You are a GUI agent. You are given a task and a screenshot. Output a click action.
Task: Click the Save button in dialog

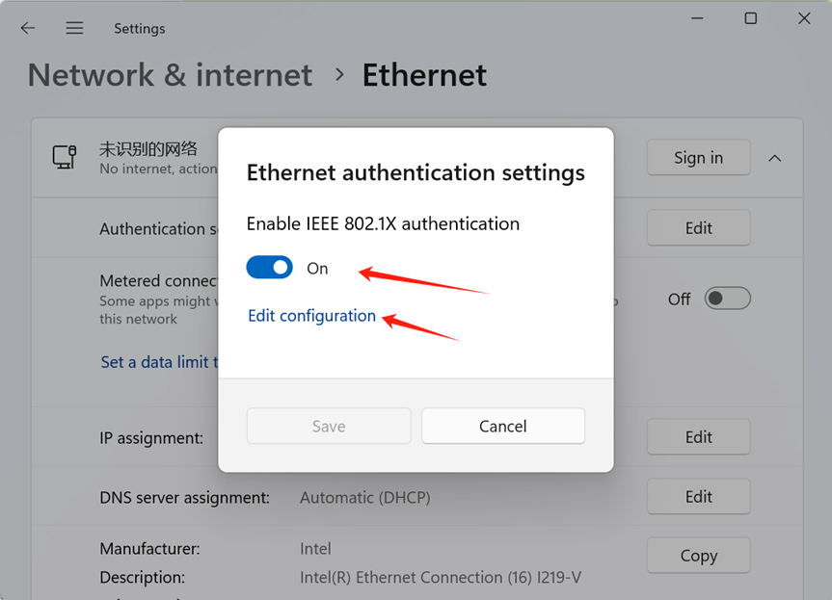(x=329, y=426)
